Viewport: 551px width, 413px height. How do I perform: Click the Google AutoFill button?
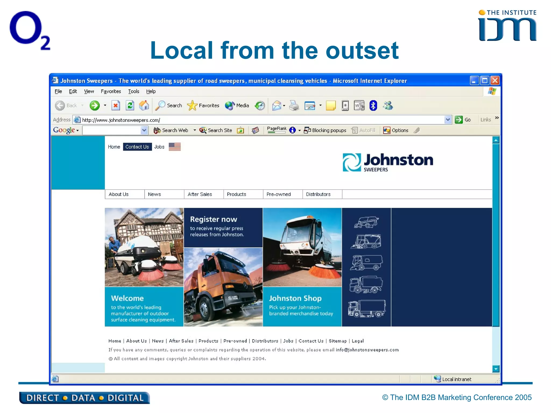tap(363, 130)
